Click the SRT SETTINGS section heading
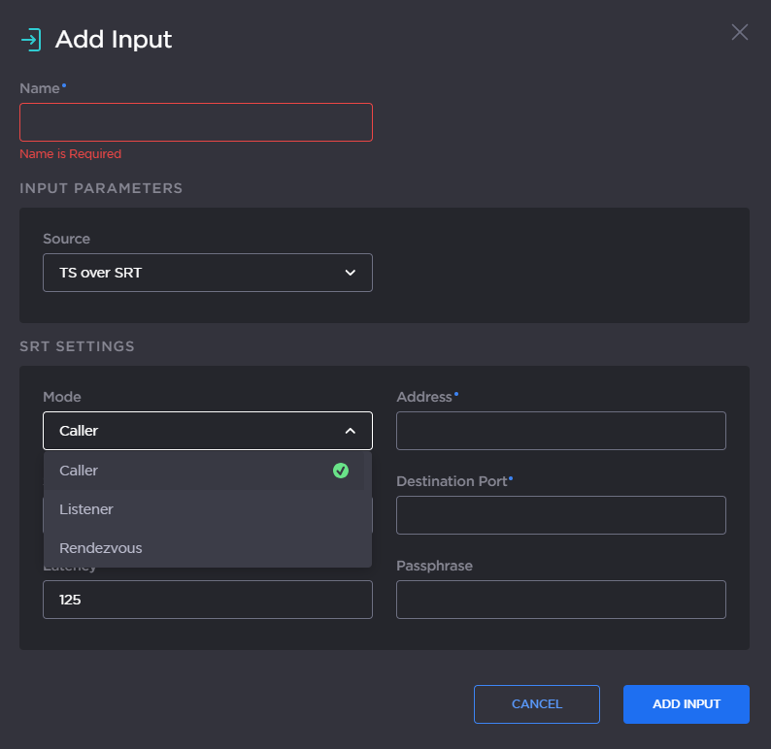 [x=77, y=346]
